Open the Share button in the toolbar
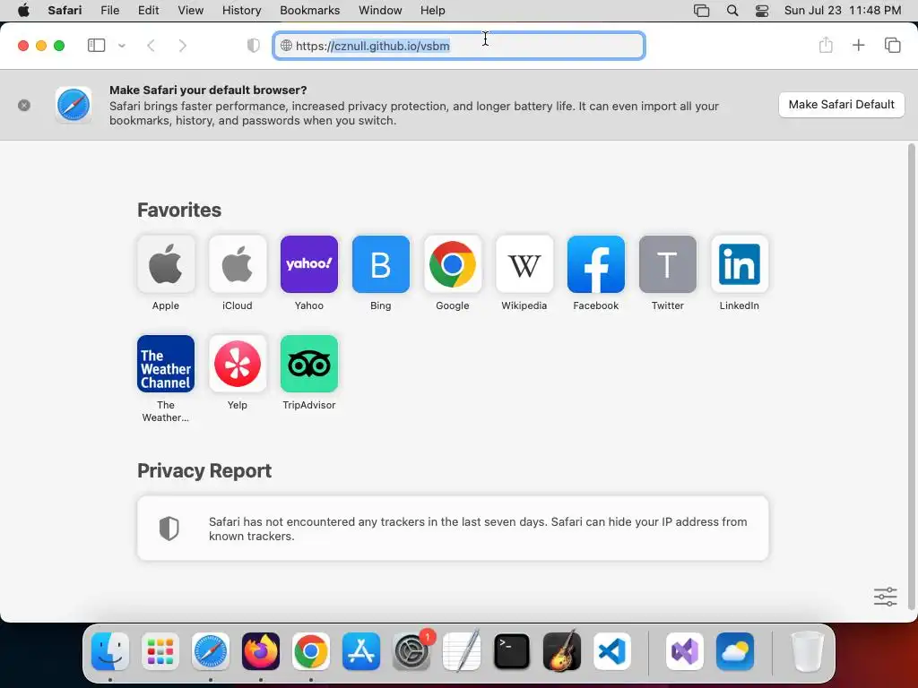 [826, 45]
